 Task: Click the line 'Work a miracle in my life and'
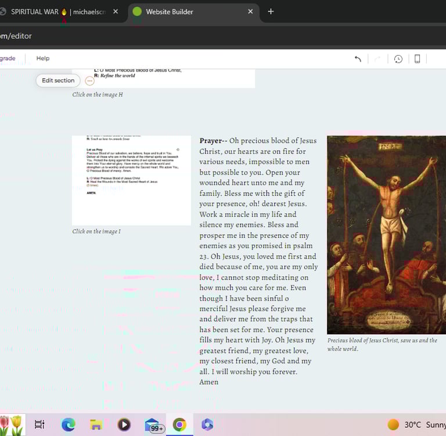click(x=248, y=215)
